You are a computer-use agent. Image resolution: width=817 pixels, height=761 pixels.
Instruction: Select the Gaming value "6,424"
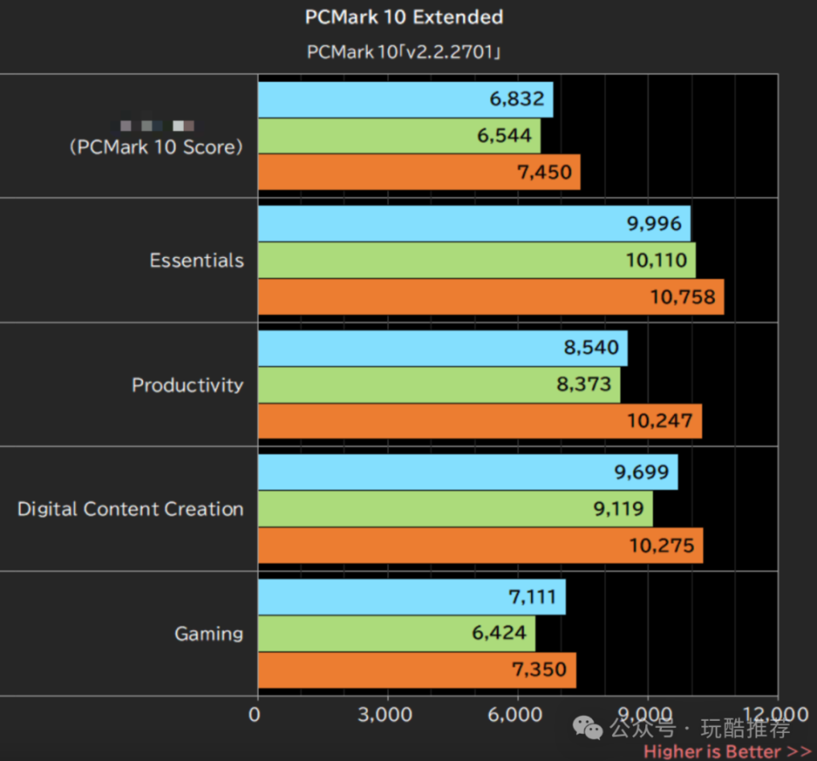[500, 632]
